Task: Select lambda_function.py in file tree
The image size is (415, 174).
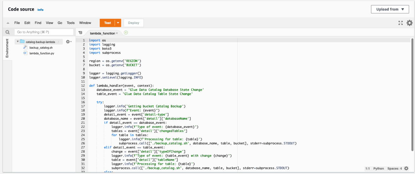Action: click(42, 53)
